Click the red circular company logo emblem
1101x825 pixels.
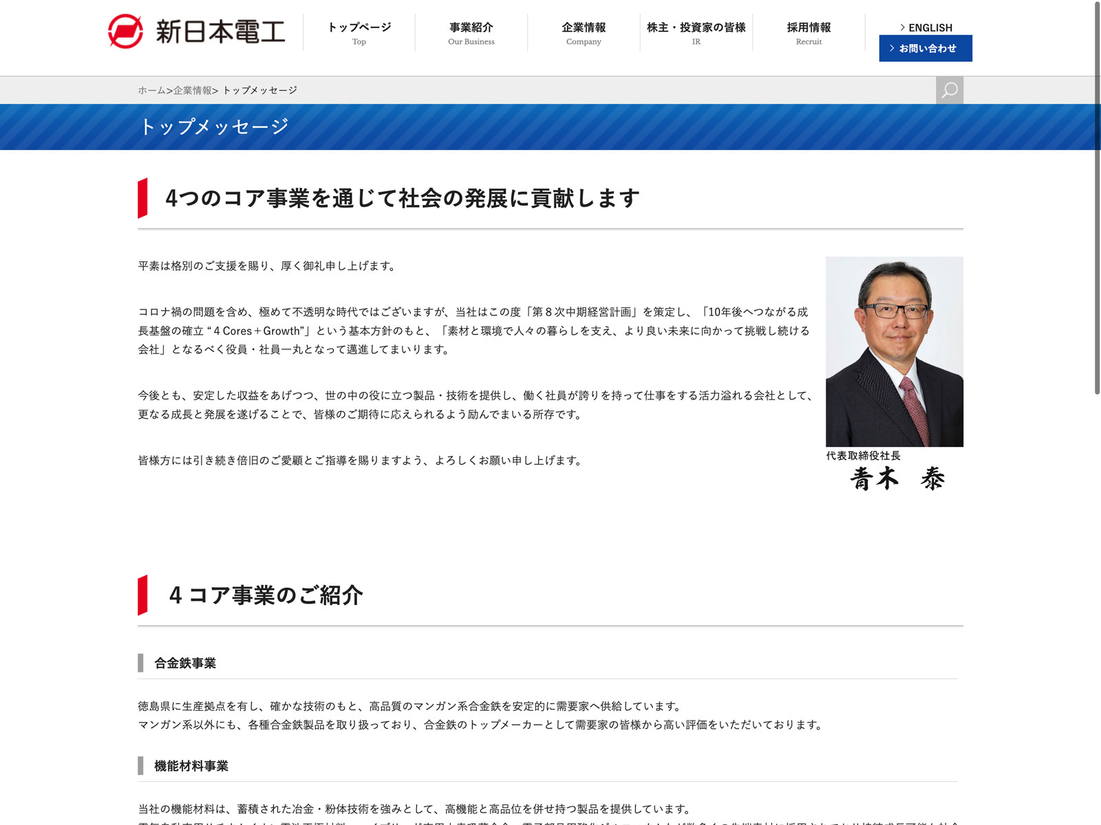pos(125,32)
